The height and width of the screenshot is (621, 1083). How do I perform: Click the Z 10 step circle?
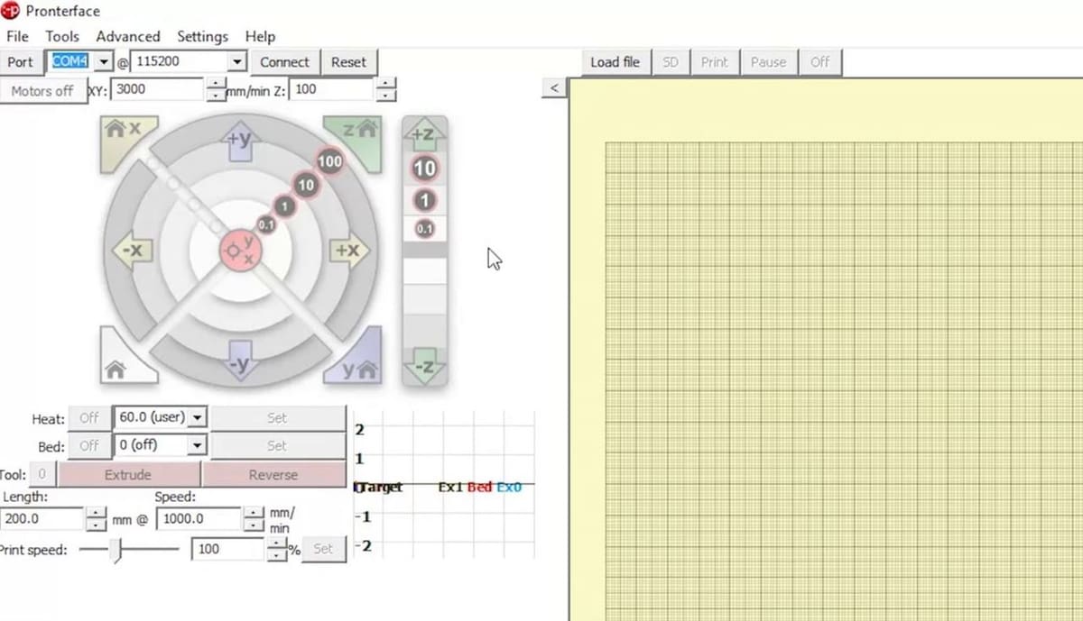[x=424, y=169]
